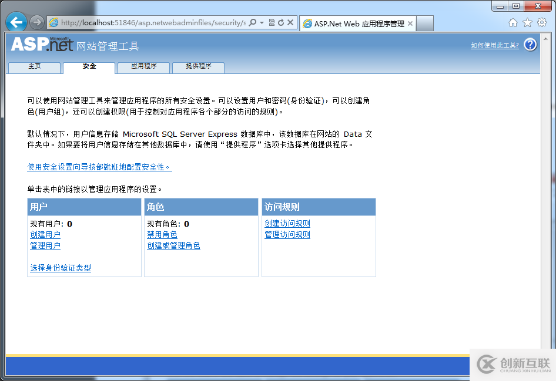Maximize the browser window
This screenshot has height=381, width=556.
[516, 6]
